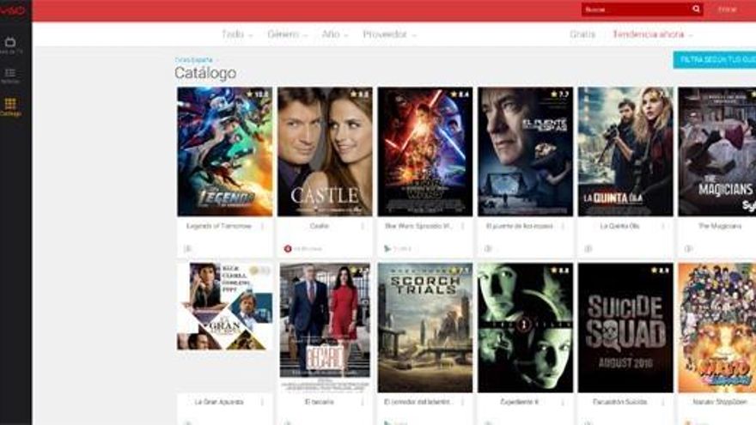Click the logo in top-left corner
The height and width of the screenshot is (425, 756).
pos(12,9)
